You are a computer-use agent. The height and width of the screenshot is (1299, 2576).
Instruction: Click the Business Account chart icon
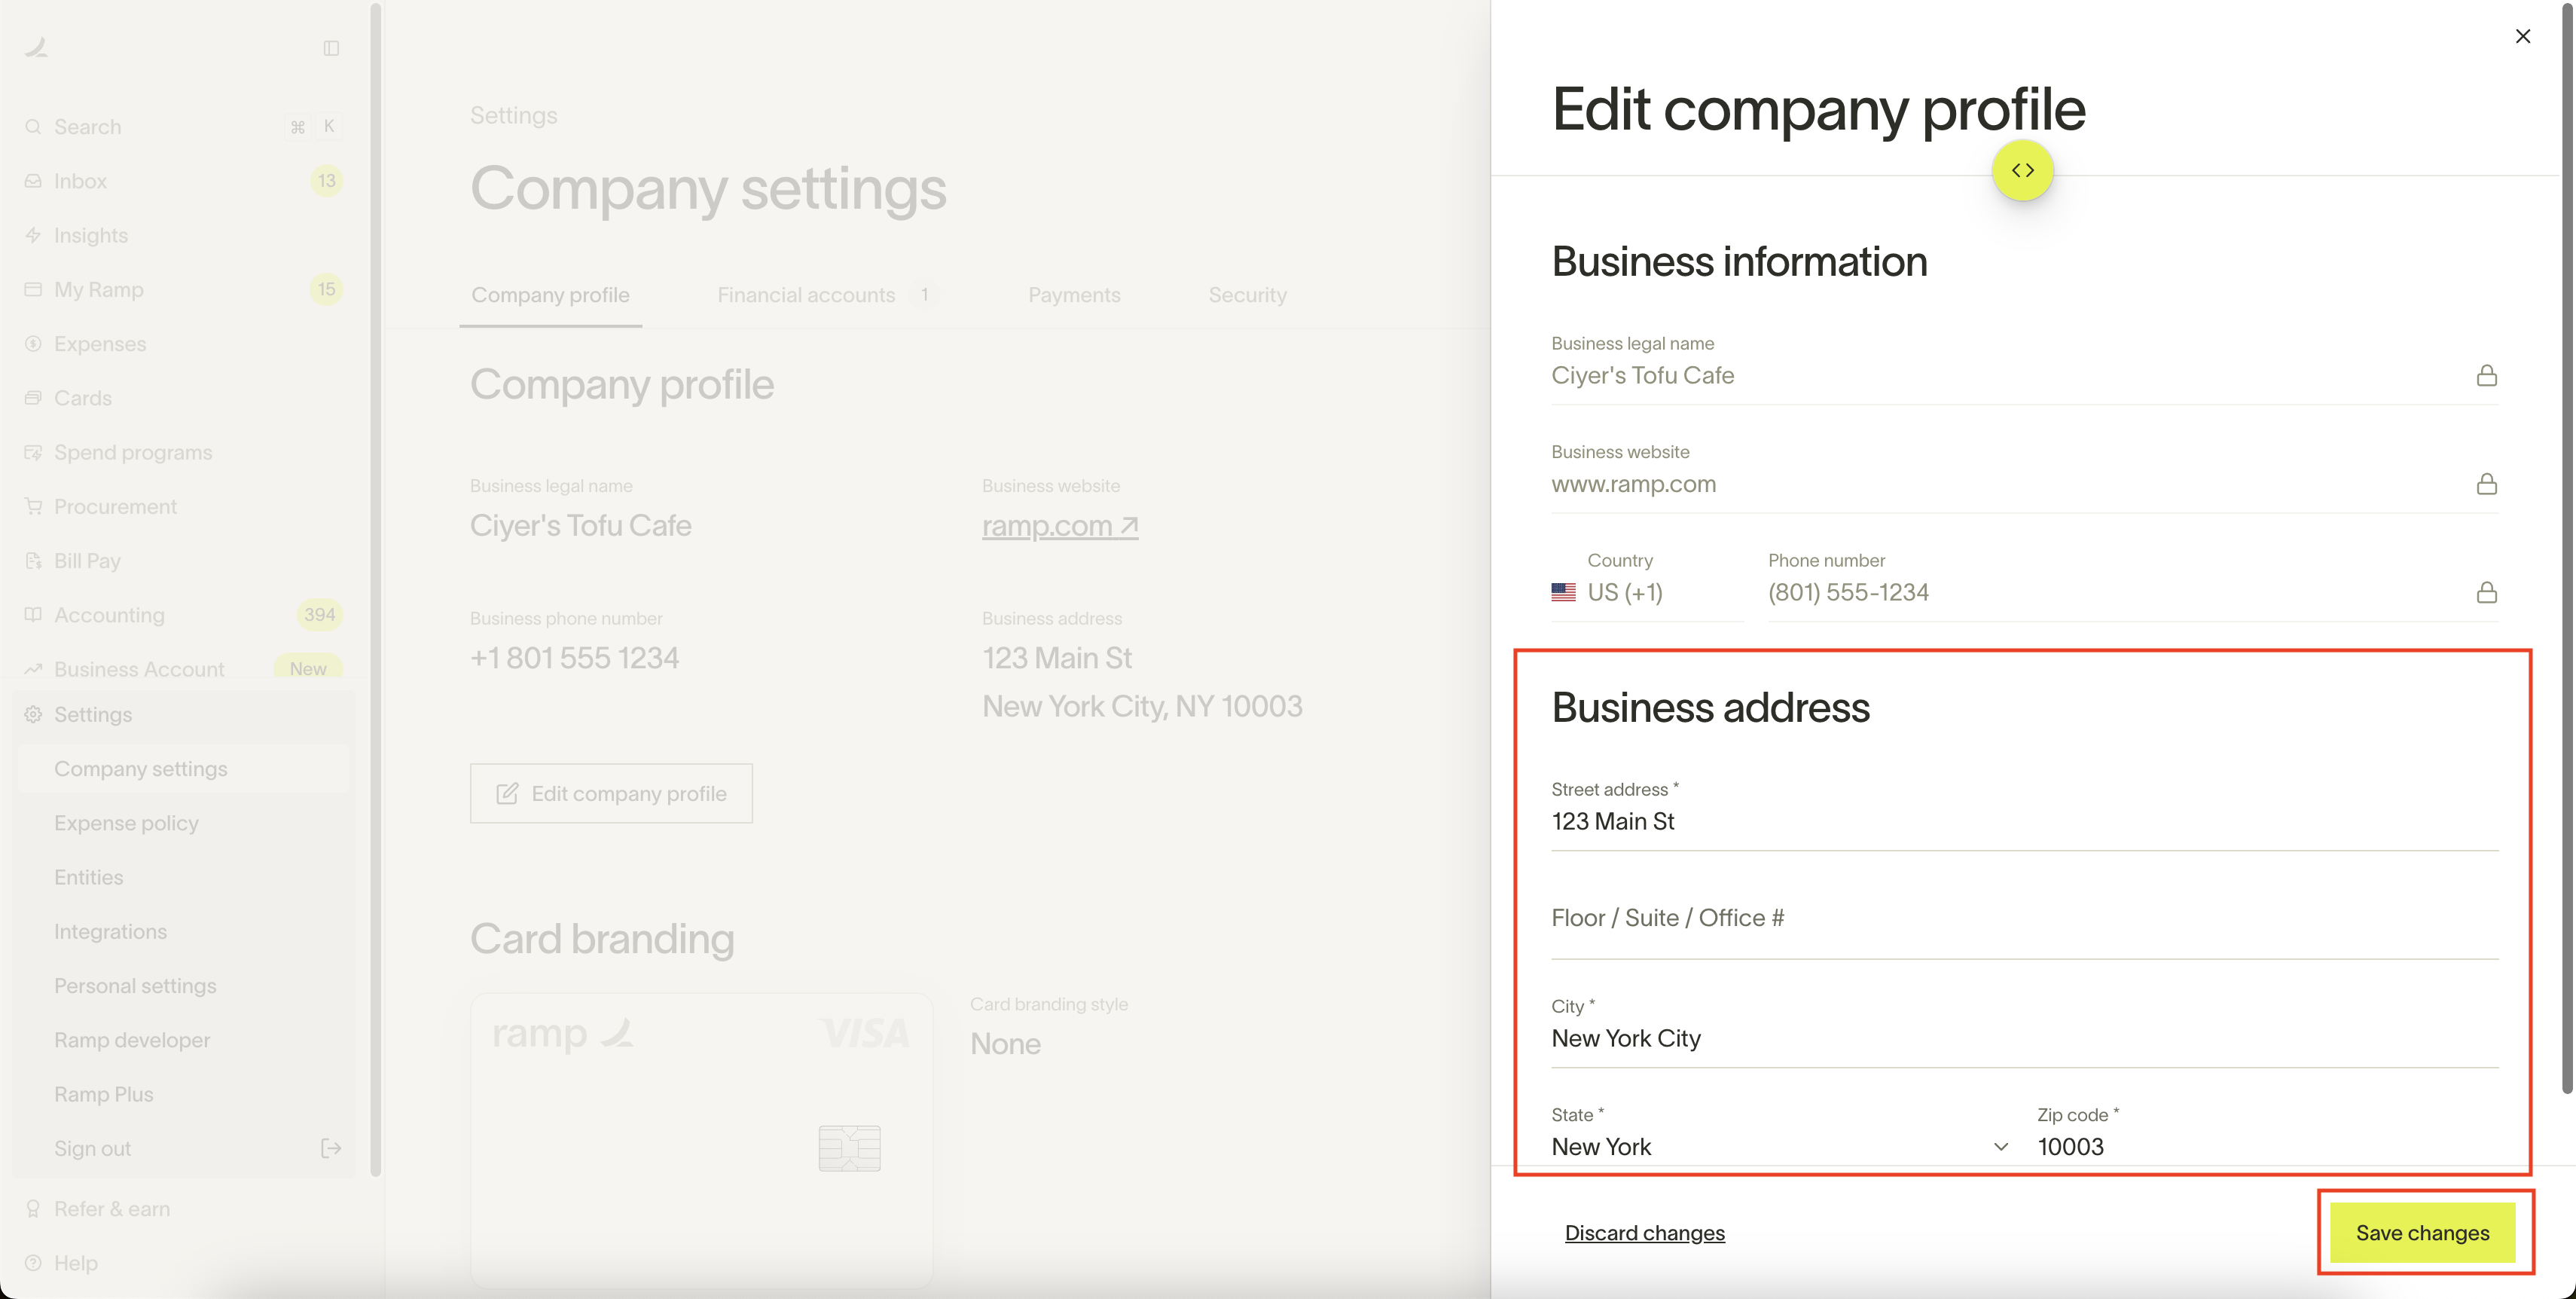pos(33,669)
